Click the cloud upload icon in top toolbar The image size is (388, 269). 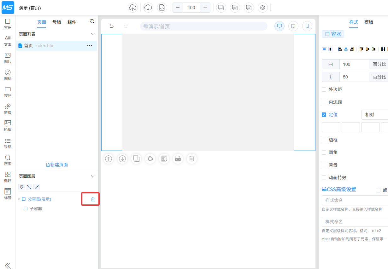pos(133,8)
